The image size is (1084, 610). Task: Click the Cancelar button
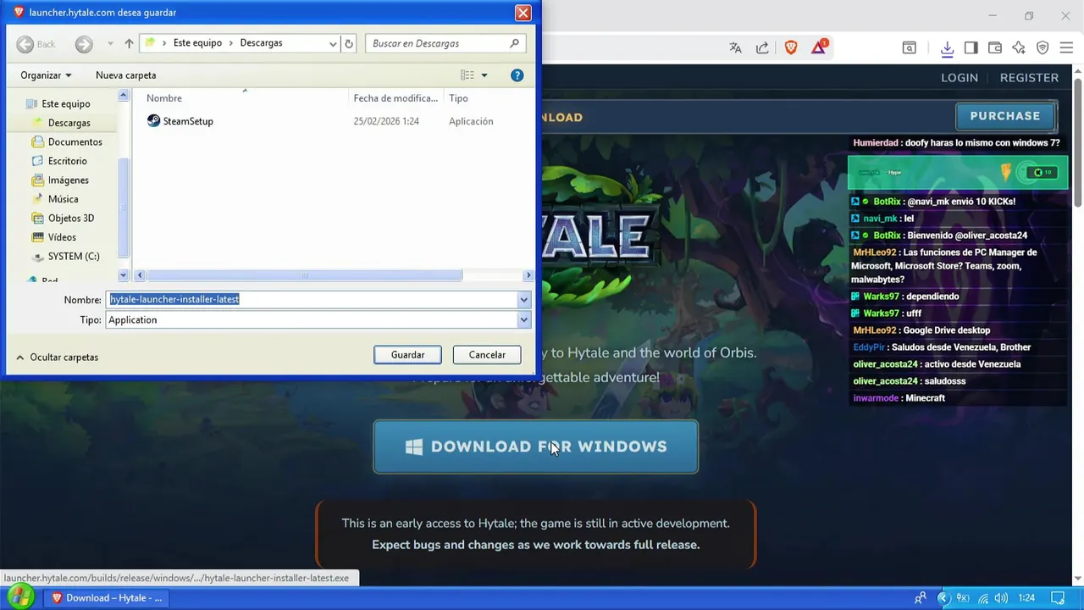[x=487, y=355]
